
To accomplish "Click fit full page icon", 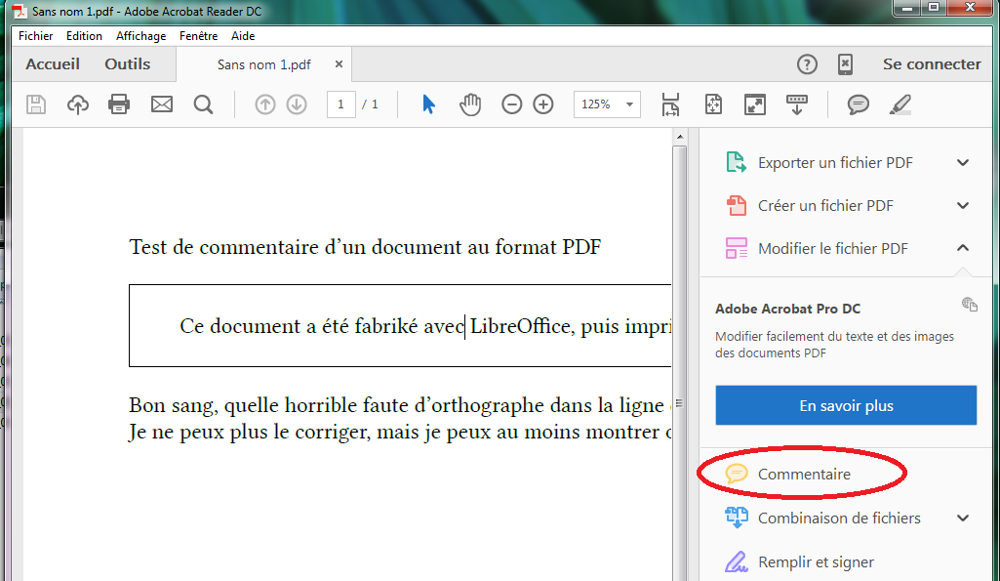I will (713, 104).
